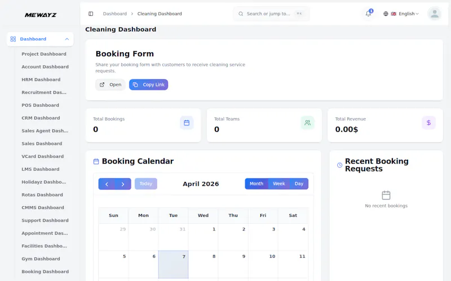The image size is (451, 281).
Task: Click the Total Teams people icon
Action: pyautogui.click(x=307, y=123)
